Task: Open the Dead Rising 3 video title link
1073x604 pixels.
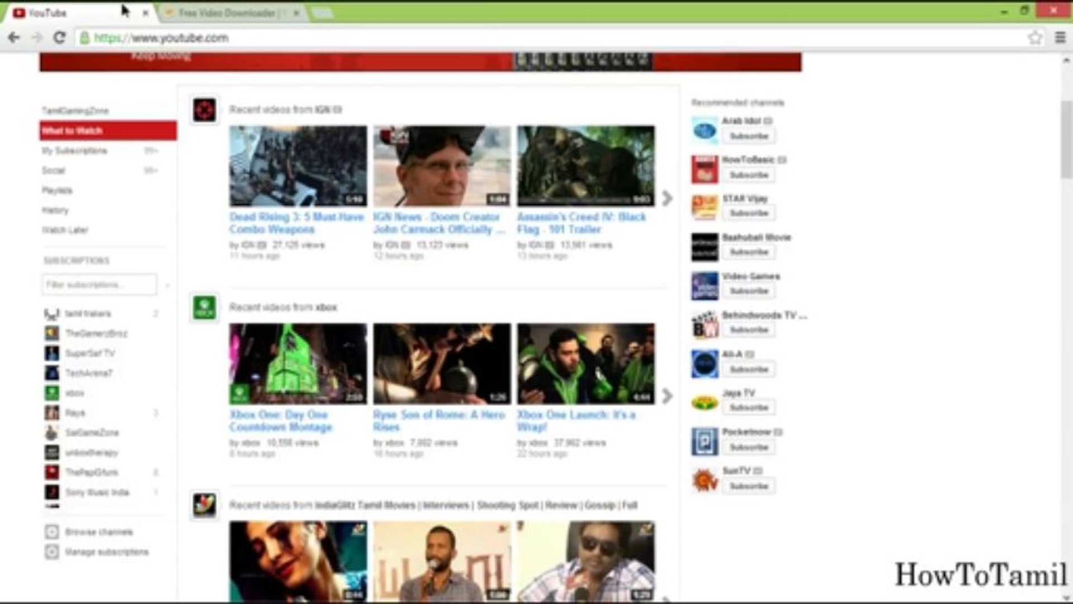Action: 296,223
